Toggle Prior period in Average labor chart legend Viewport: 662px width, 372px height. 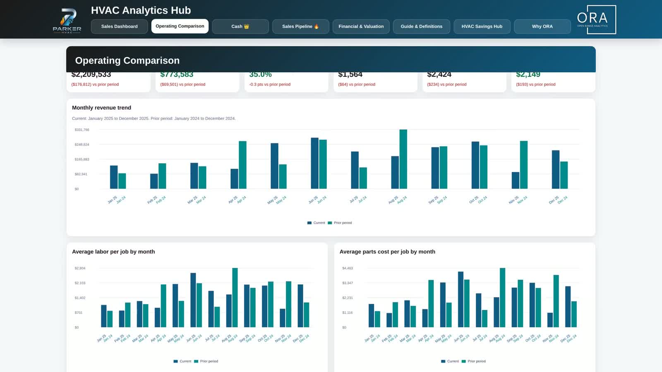pos(206,361)
